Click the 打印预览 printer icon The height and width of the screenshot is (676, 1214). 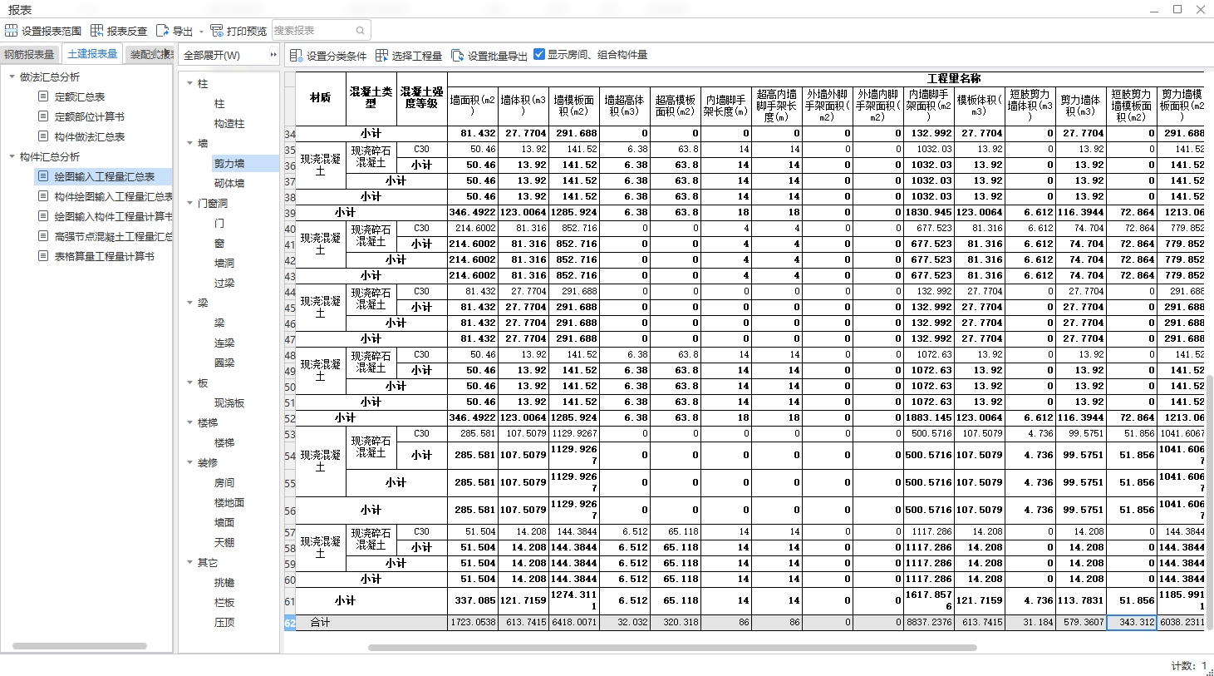(217, 31)
